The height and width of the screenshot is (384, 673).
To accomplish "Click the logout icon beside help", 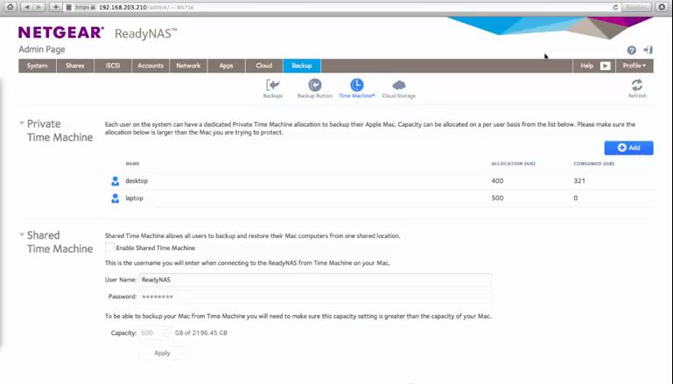I will click(x=648, y=51).
